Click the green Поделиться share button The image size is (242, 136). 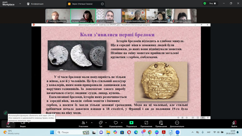(131, 124)
